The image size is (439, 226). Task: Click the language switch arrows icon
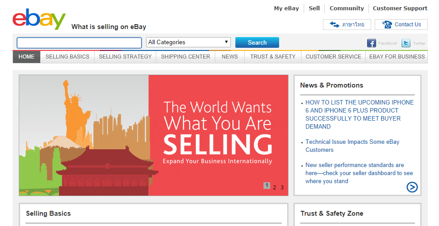(334, 25)
